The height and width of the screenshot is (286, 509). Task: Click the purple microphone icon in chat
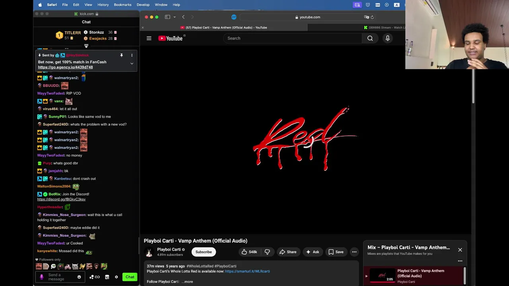click(41, 277)
